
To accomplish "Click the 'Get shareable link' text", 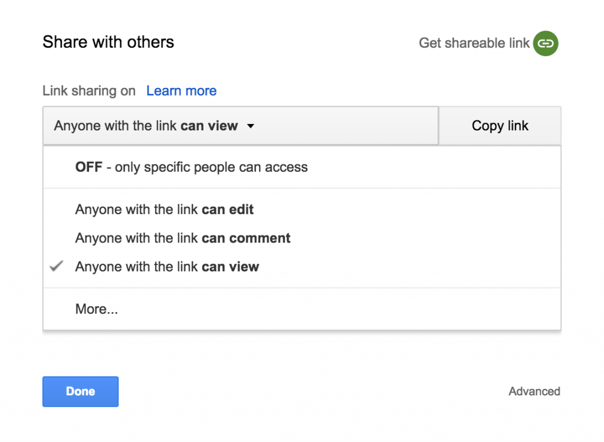I will click(474, 43).
